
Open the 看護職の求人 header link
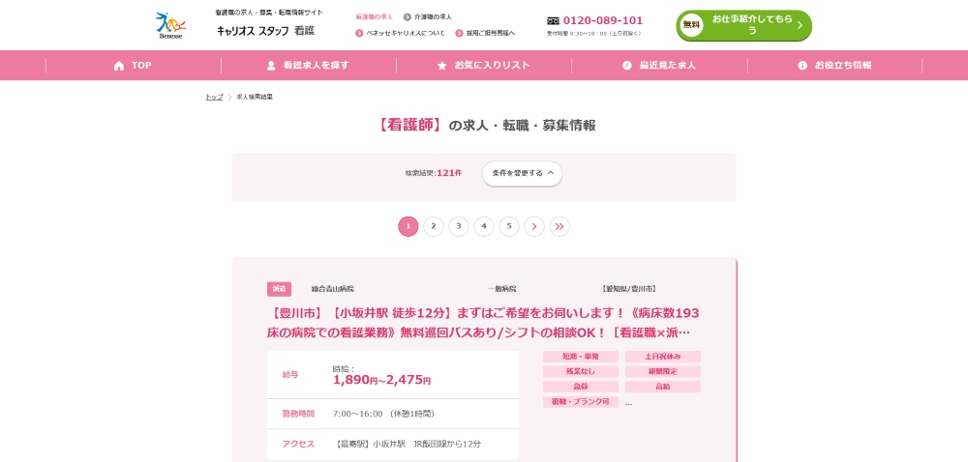point(374,16)
